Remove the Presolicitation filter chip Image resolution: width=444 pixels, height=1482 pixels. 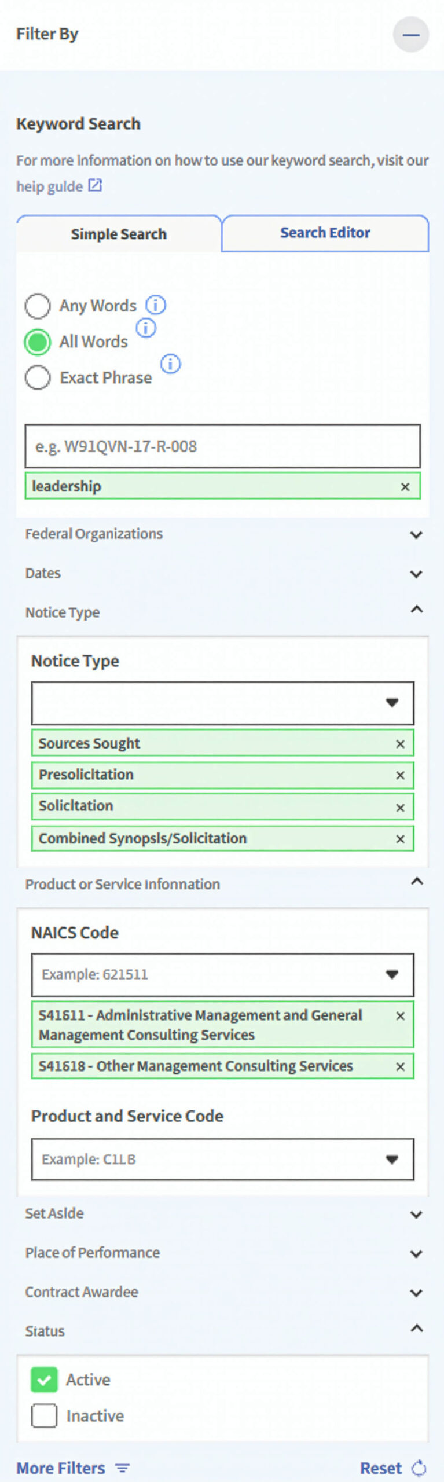point(400,775)
